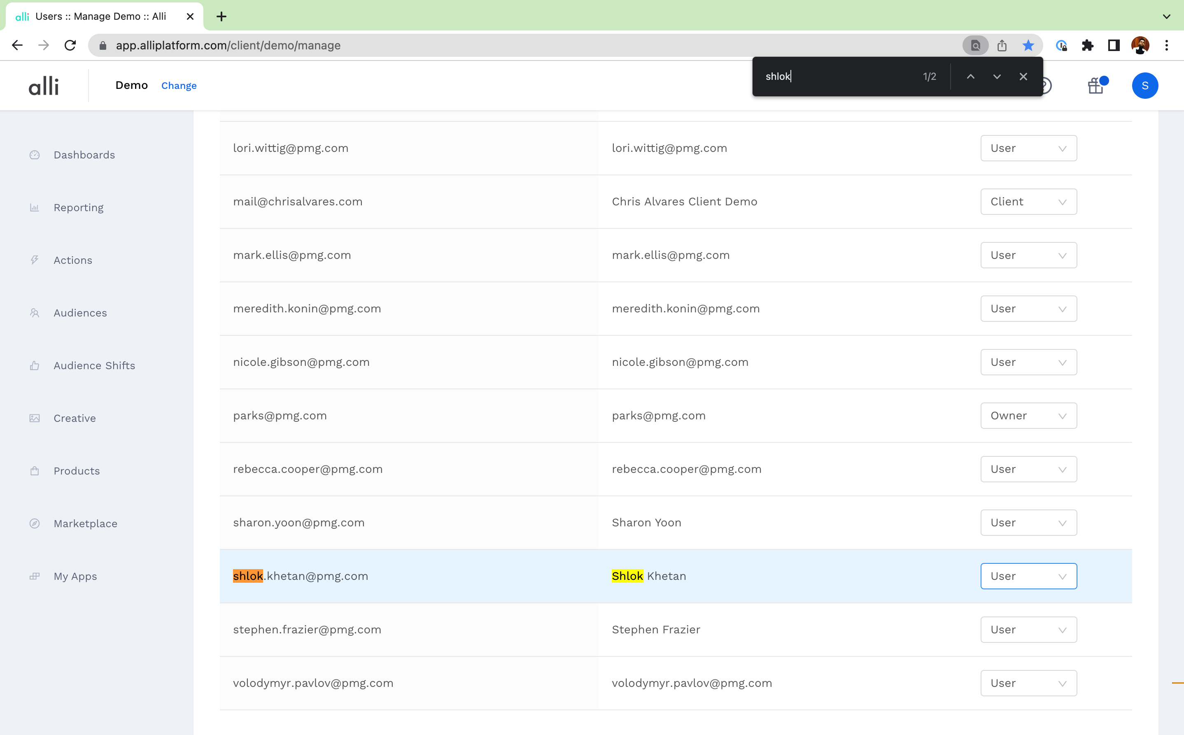Viewport: 1184px width, 735px height.
Task: Expand Client role dropdown for Chris Alvares
Action: [1028, 202]
